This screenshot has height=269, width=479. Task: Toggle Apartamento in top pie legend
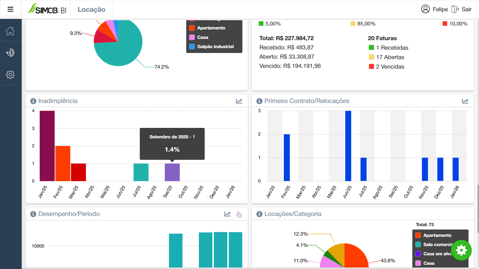coord(211,28)
